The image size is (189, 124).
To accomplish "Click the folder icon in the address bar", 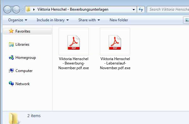I will pyautogui.click(x=28, y=9).
